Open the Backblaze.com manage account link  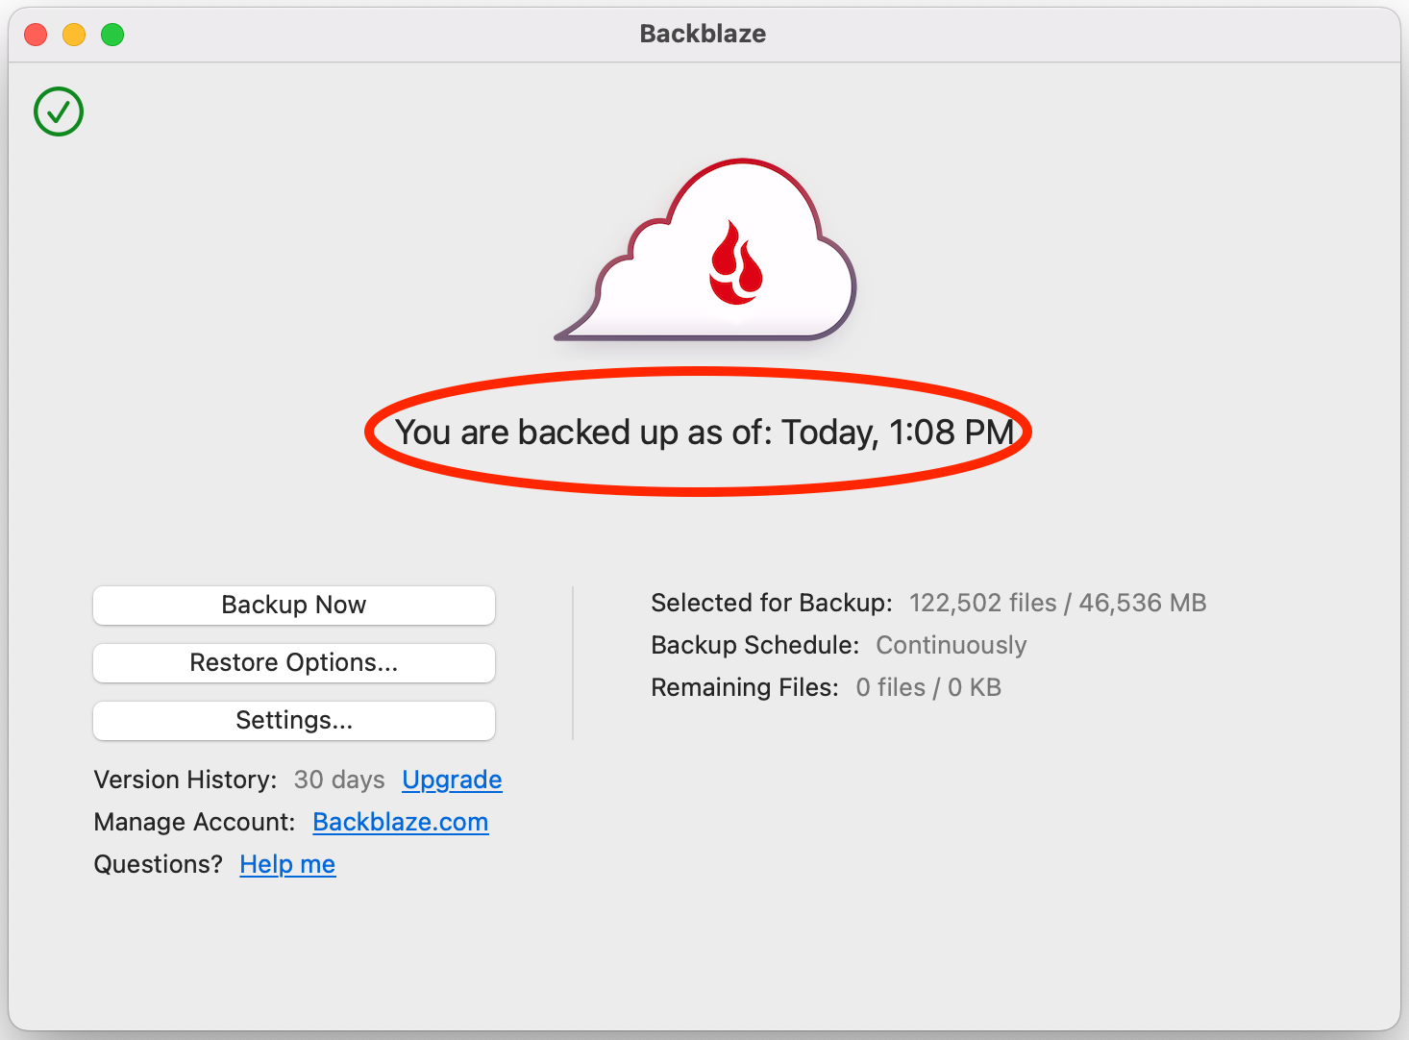click(401, 822)
